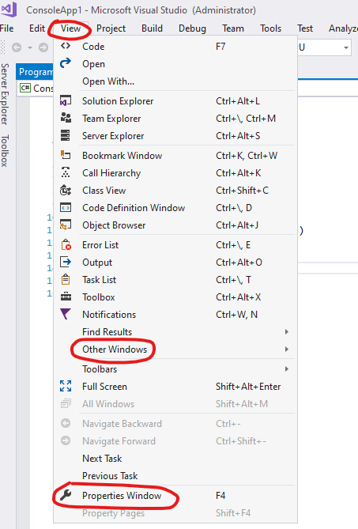Expand the Other Windows submenu arrow

coord(287,349)
